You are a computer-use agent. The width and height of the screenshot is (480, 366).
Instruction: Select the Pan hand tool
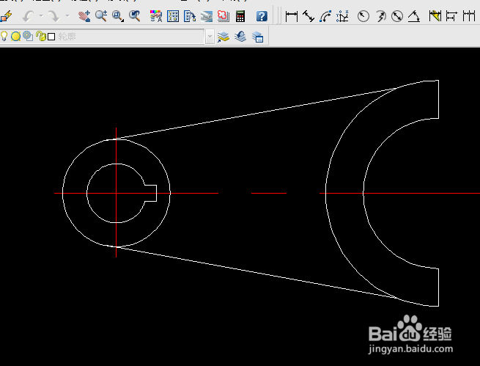point(84,16)
